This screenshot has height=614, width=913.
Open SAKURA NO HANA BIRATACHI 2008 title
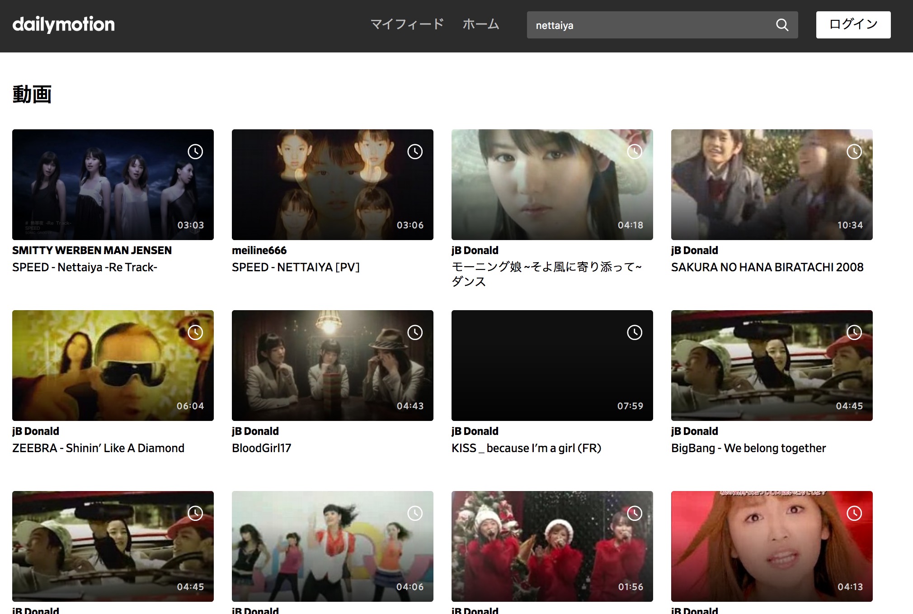pos(767,267)
